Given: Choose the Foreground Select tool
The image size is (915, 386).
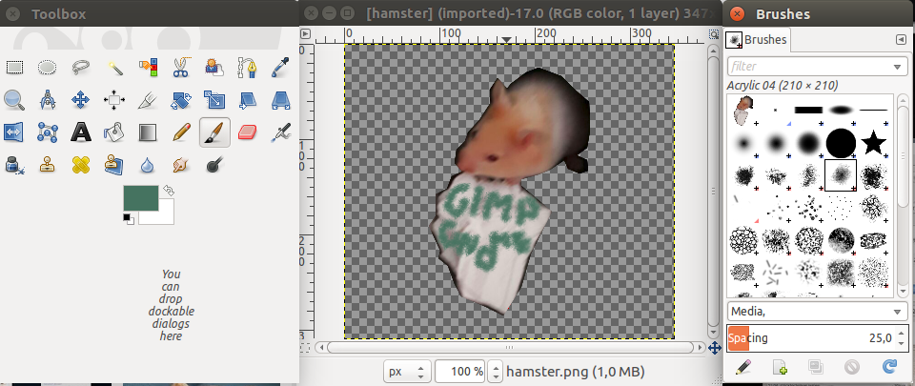Looking at the screenshot, I should (214, 68).
